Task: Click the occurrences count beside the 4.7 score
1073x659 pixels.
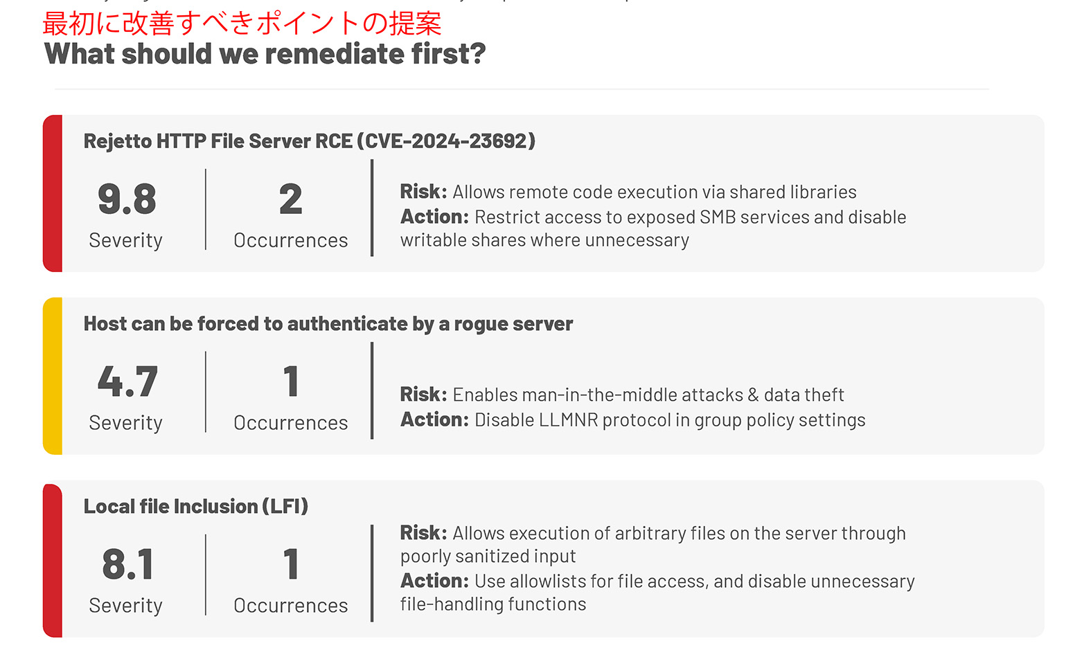Action: point(291,381)
